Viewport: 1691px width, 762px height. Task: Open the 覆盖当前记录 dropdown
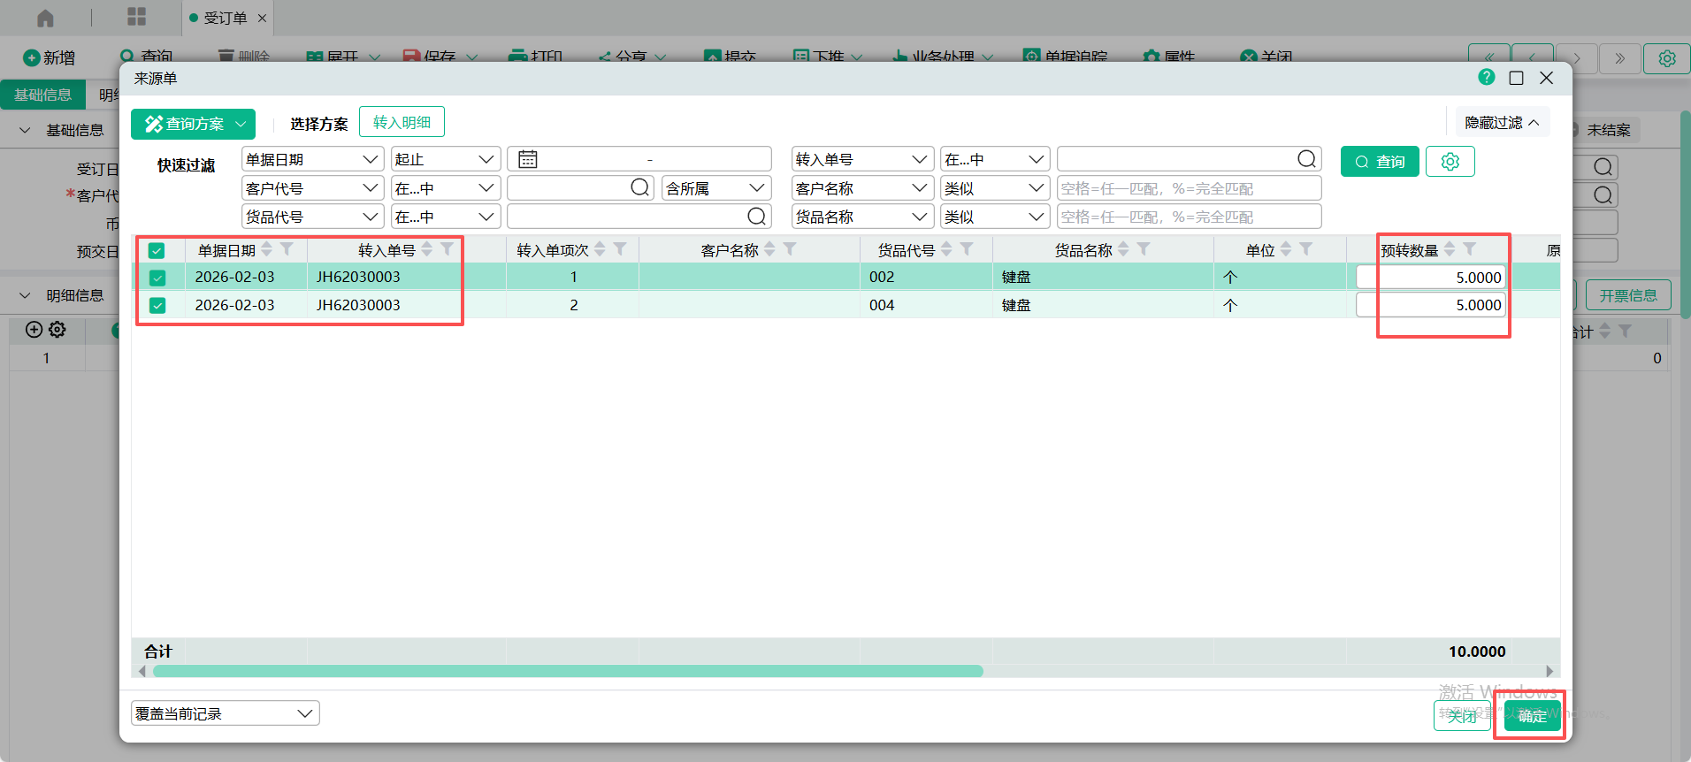(226, 713)
